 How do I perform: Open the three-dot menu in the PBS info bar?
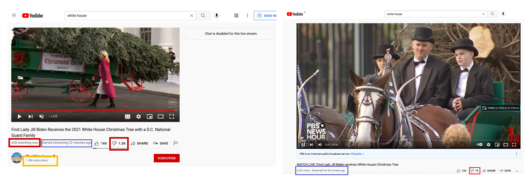coord(517,154)
